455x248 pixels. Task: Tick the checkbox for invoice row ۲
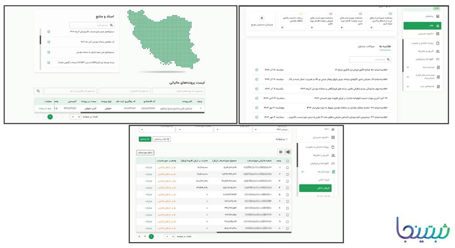point(288,174)
